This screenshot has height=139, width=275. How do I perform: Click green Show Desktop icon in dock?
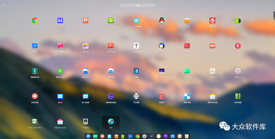point(95,136)
